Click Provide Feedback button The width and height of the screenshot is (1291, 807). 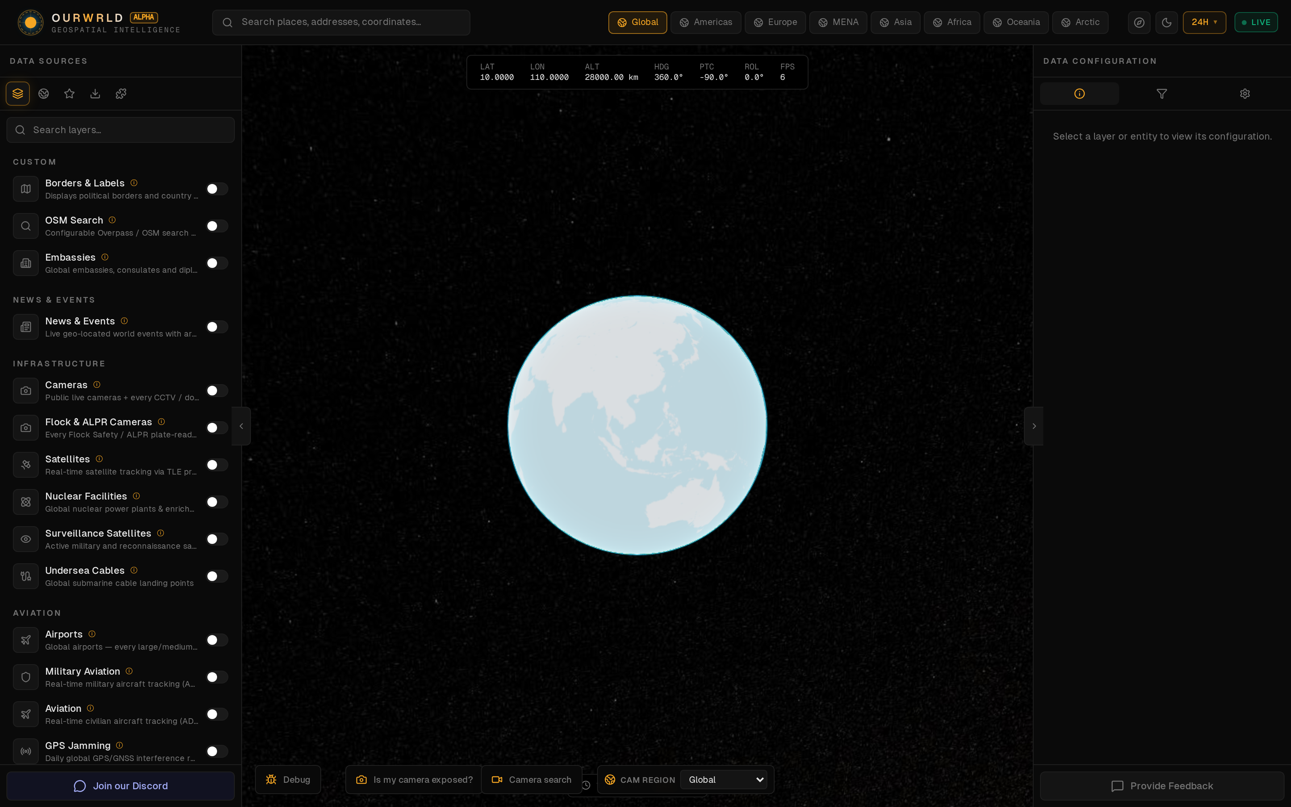(1162, 786)
